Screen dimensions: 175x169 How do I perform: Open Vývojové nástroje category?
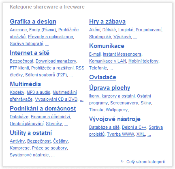[115, 119]
